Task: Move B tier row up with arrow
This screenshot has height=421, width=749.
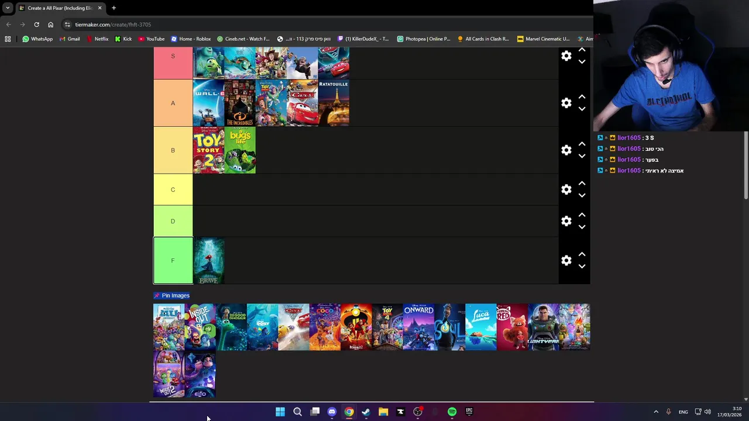Action: pyautogui.click(x=582, y=144)
